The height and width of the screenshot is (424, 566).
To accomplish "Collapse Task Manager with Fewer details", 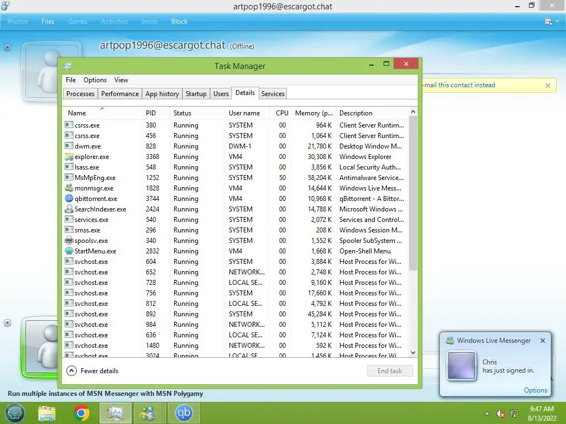I will click(92, 370).
